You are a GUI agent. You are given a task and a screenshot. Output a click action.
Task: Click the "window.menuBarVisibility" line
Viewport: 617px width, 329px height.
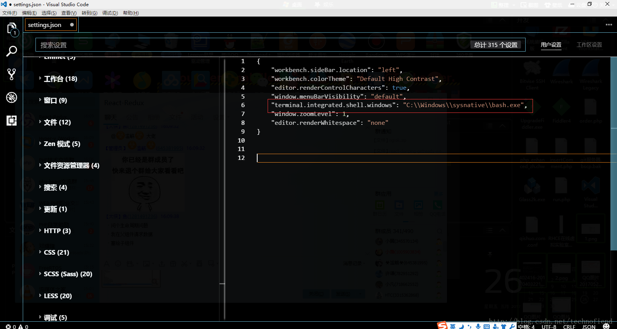[338, 96]
